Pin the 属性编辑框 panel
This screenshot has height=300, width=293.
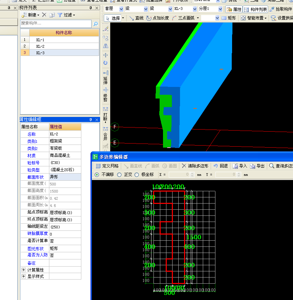point(91,120)
